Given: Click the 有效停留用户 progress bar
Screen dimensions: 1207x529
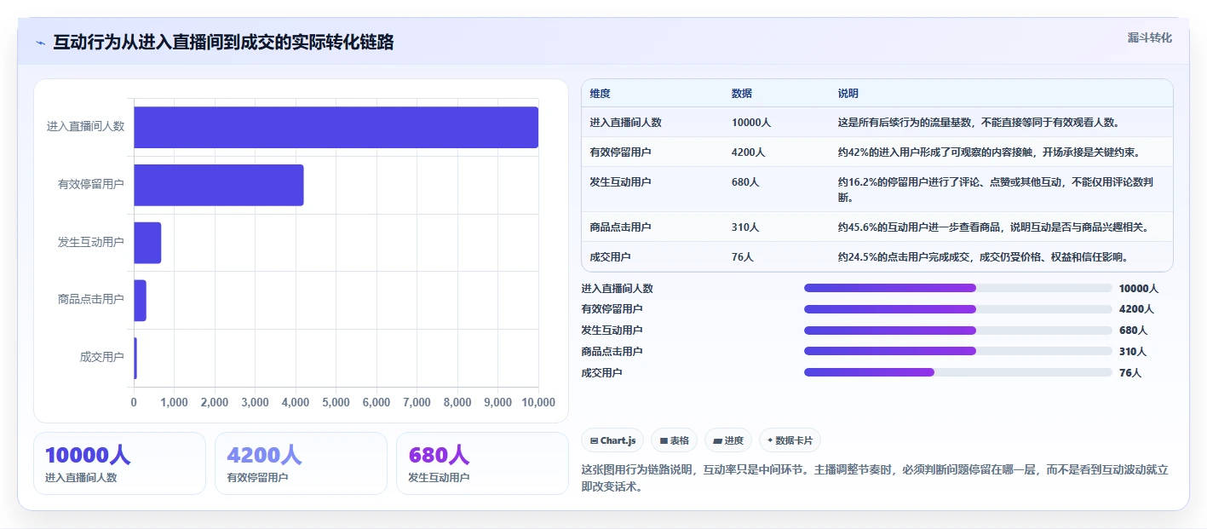Looking at the screenshot, I should (957, 309).
